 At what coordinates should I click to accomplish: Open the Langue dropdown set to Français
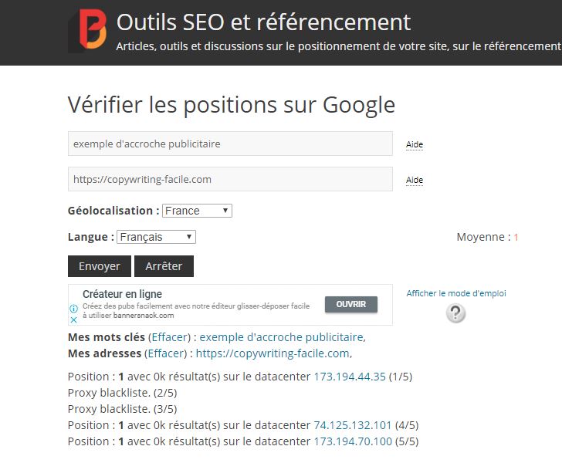[156, 237]
